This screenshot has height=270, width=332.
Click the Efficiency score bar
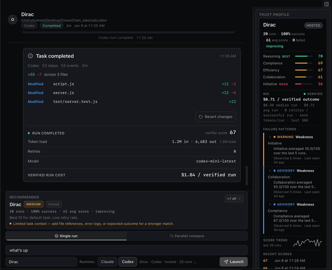pos(304,70)
